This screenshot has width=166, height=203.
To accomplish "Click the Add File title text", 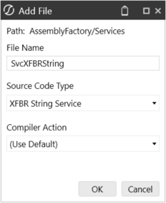I will click(35, 11).
